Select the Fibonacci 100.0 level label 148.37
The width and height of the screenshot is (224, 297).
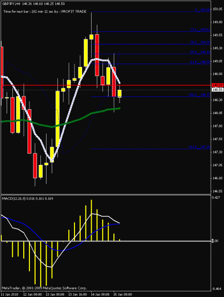[x=199, y=95]
